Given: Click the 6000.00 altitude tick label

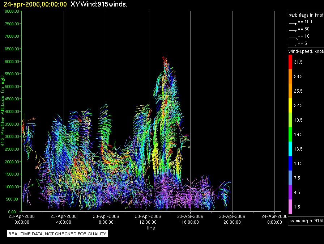Looking at the screenshot, I should (x=12, y=62).
